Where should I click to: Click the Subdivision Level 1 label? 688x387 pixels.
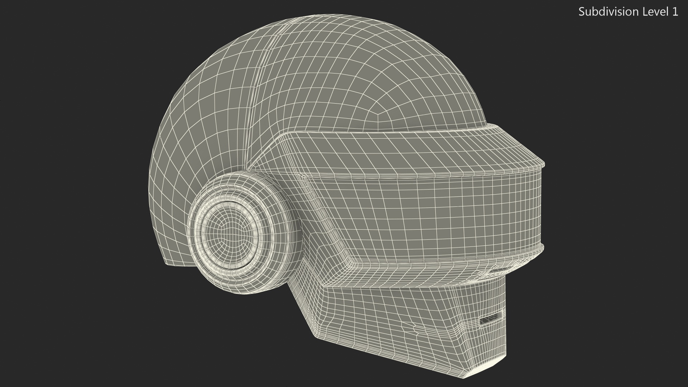pos(628,12)
